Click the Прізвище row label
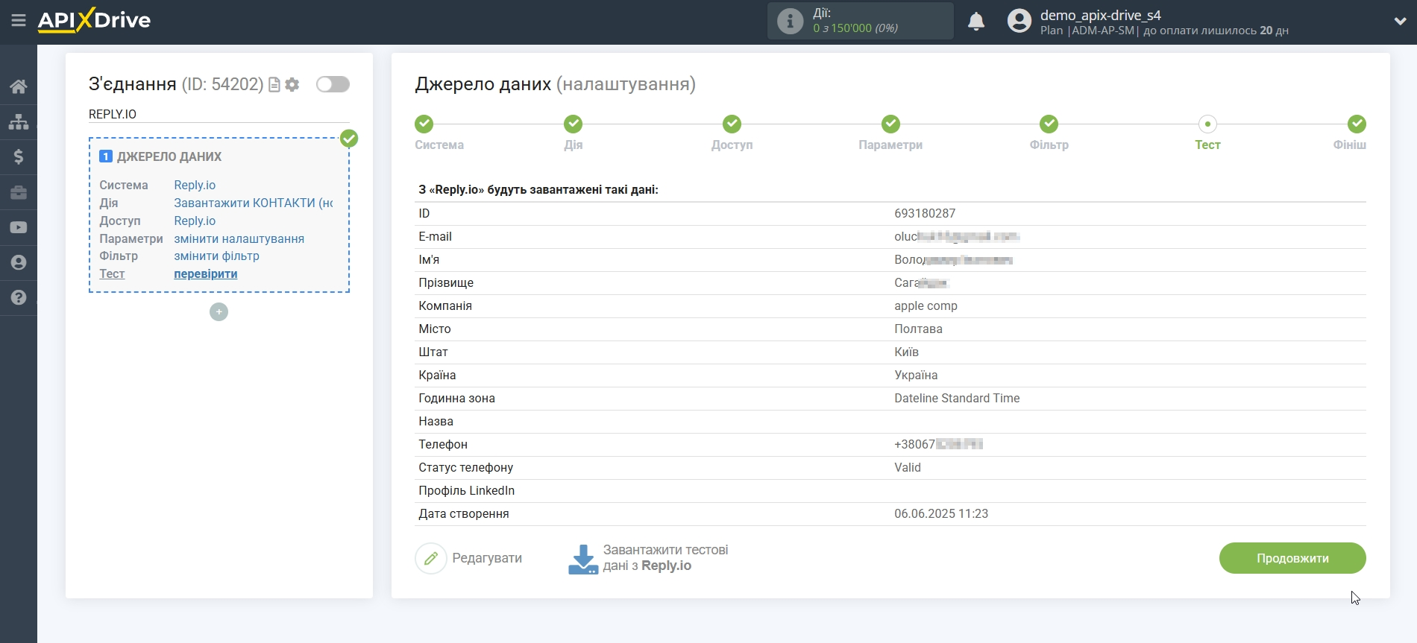 [446, 282]
